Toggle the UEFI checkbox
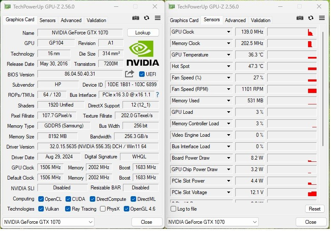This screenshot has height=231, width=331. [x=142, y=74]
